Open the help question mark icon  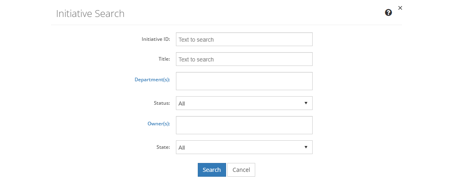click(388, 13)
